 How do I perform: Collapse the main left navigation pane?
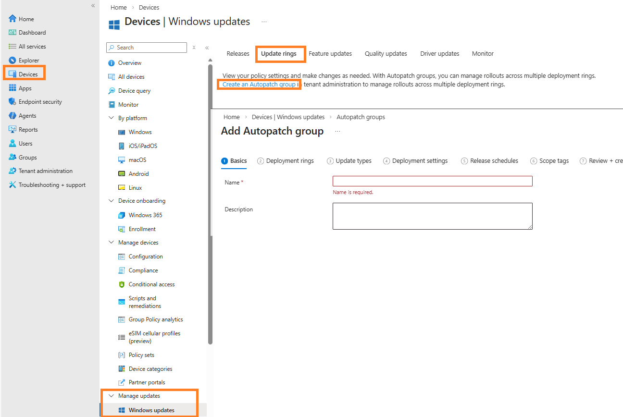(93, 5)
